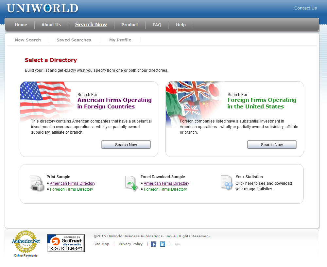This screenshot has height=267, width=327.
Task: Open the FAQ menu item
Action: coord(157,25)
